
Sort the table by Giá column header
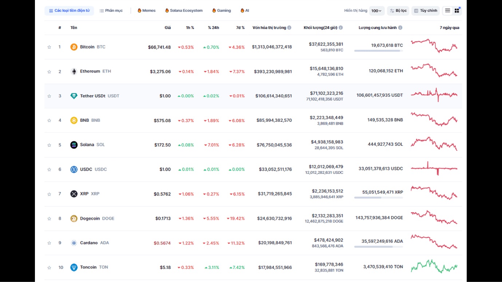tap(167, 28)
